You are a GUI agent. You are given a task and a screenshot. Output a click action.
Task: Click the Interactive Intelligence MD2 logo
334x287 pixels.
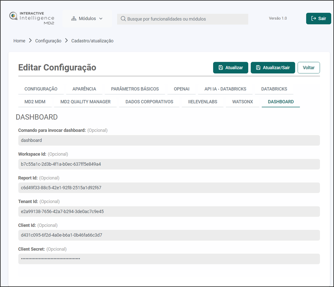[x=32, y=18]
